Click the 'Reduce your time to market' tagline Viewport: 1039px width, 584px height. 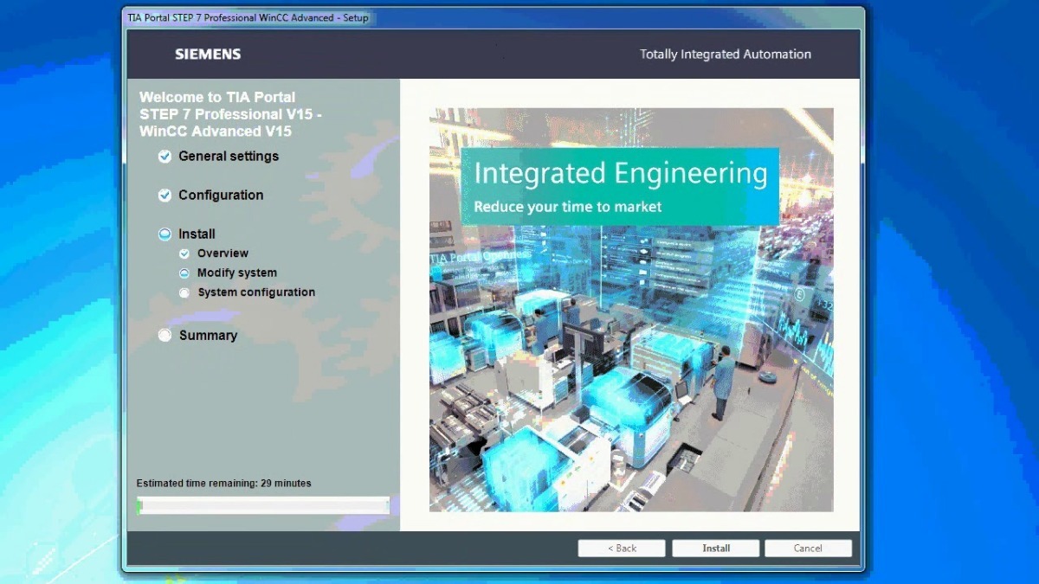[567, 208]
